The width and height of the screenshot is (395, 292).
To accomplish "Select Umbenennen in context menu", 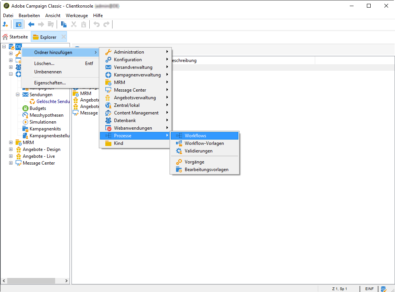I will tap(60, 72).
